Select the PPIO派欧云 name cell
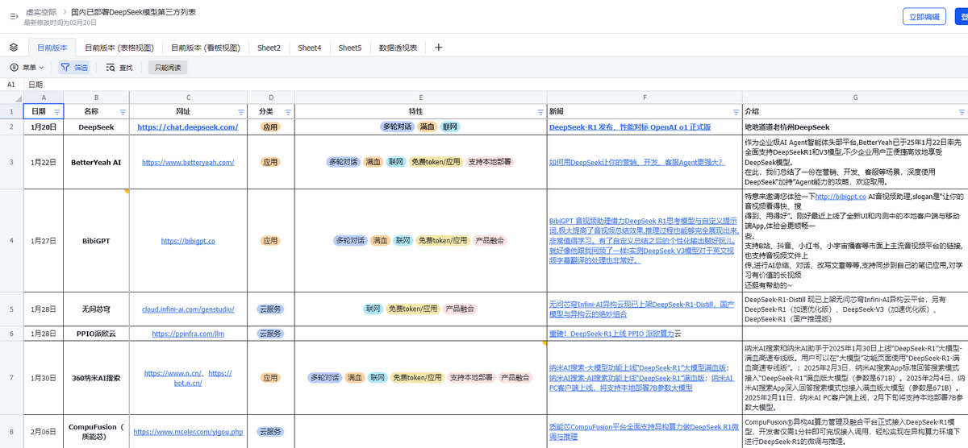The width and height of the screenshot is (968, 448). 96,333
